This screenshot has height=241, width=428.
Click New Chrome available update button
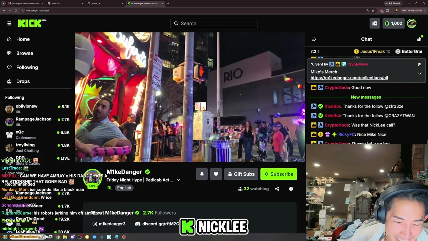pyautogui.click(x=413, y=10)
